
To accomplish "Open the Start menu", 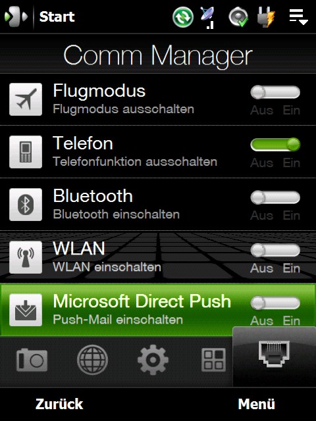I will pyautogui.click(x=39, y=17).
